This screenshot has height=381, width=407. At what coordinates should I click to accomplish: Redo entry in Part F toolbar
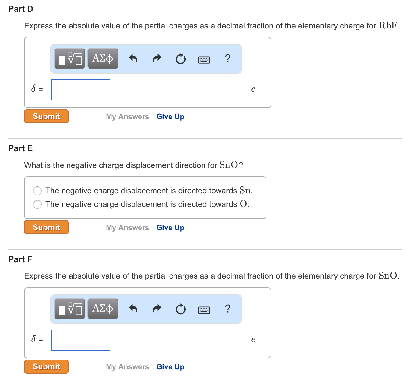[157, 309]
